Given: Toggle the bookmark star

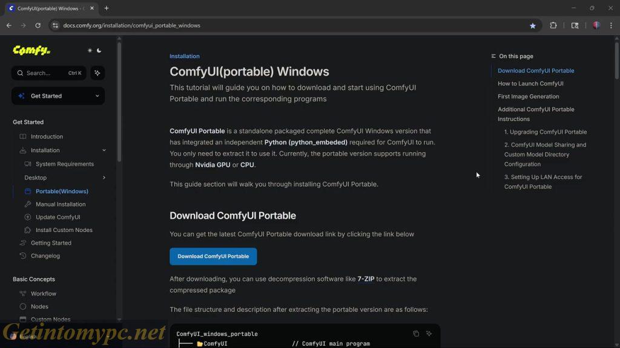Looking at the screenshot, I should click(533, 25).
